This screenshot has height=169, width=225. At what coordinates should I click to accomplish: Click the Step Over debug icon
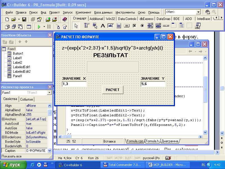65,27
